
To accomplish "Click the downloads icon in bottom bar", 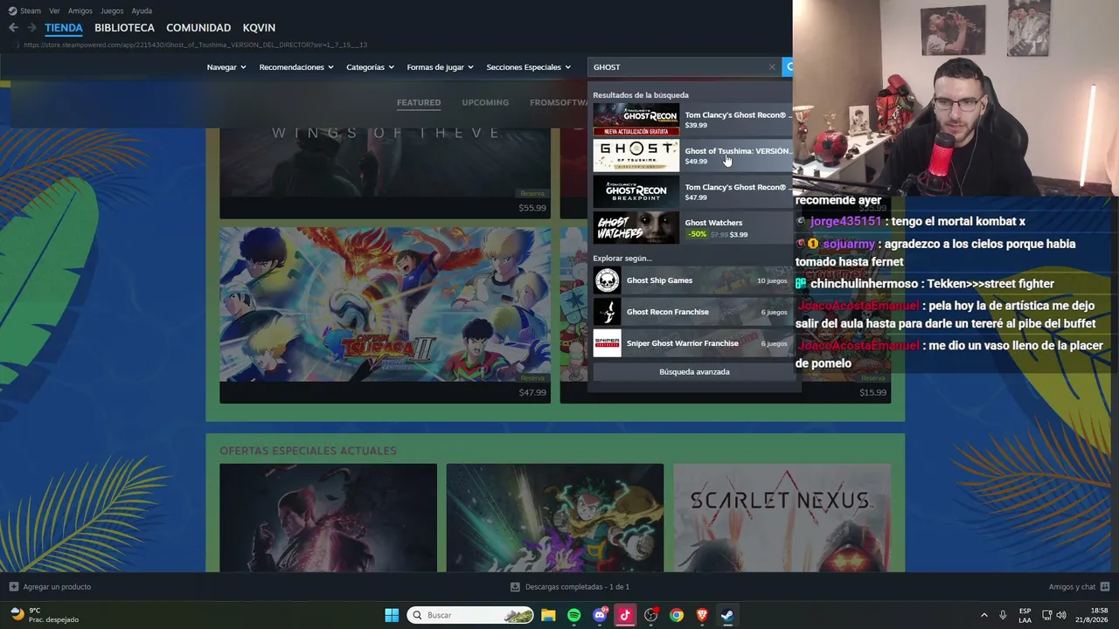I will point(516,587).
